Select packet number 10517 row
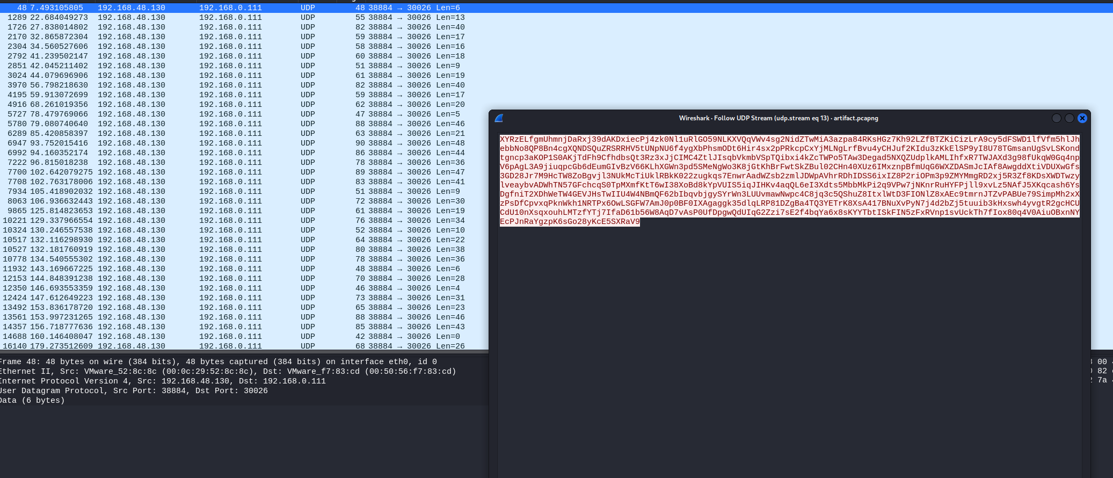The width and height of the screenshot is (1113, 478). click(244, 240)
